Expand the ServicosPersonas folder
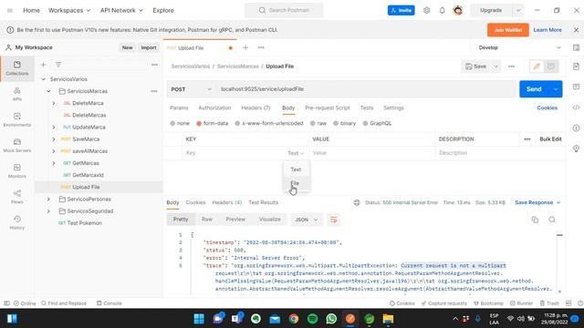Viewport: 584px width, 328px height. 48,199
